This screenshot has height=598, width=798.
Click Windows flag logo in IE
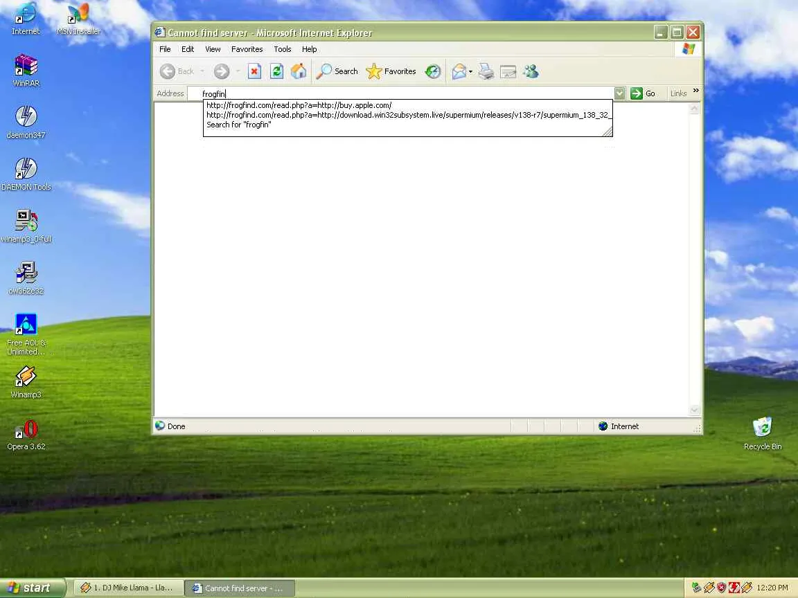tap(689, 49)
